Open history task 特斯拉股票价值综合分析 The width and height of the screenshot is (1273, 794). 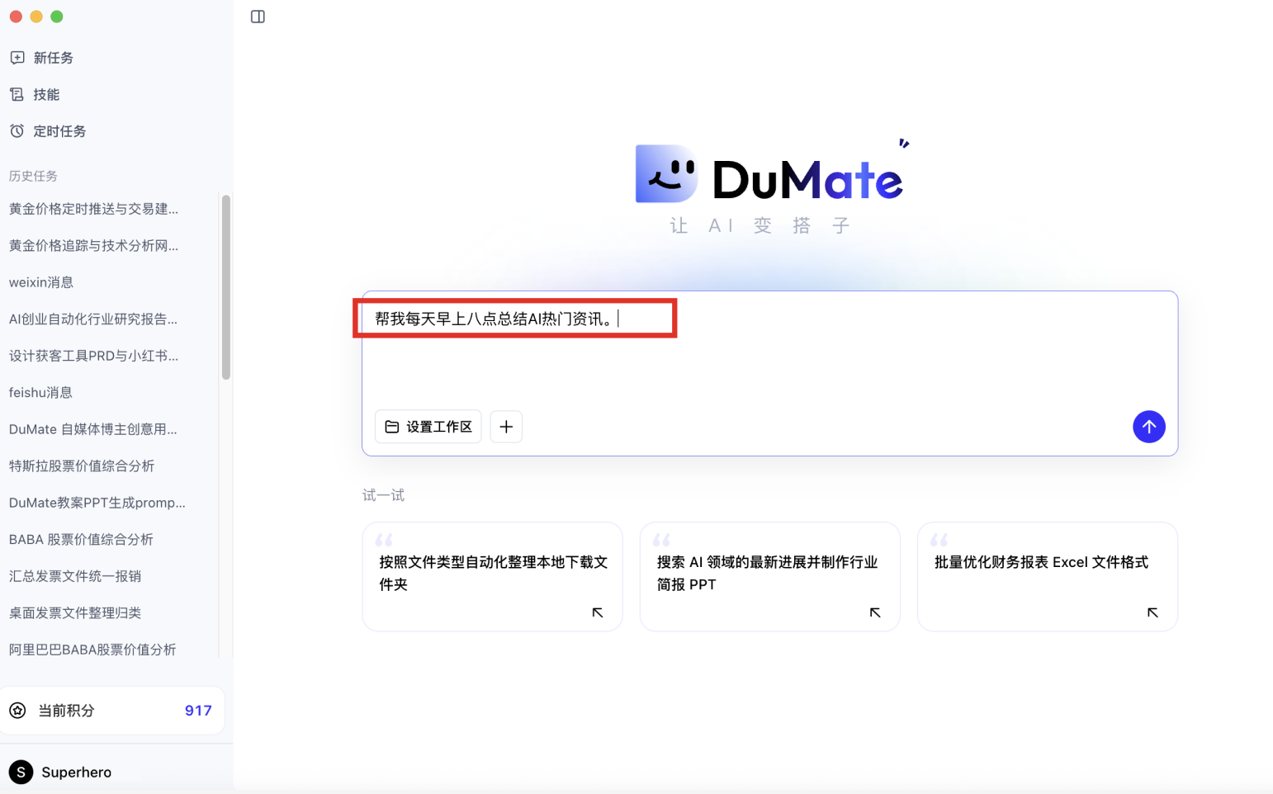pyautogui.click(x=80, y=466)
